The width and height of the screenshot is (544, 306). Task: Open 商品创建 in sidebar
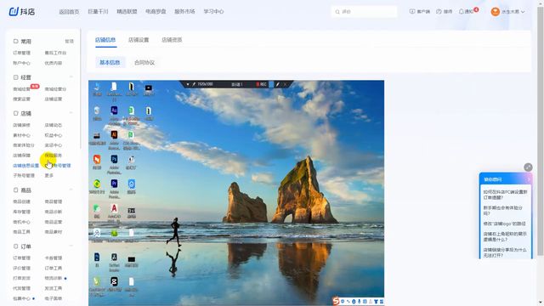coord(21,201)
